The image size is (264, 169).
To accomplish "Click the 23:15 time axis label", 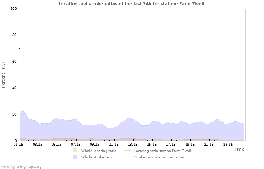I will pyautogui.click(x=228, y=144).
